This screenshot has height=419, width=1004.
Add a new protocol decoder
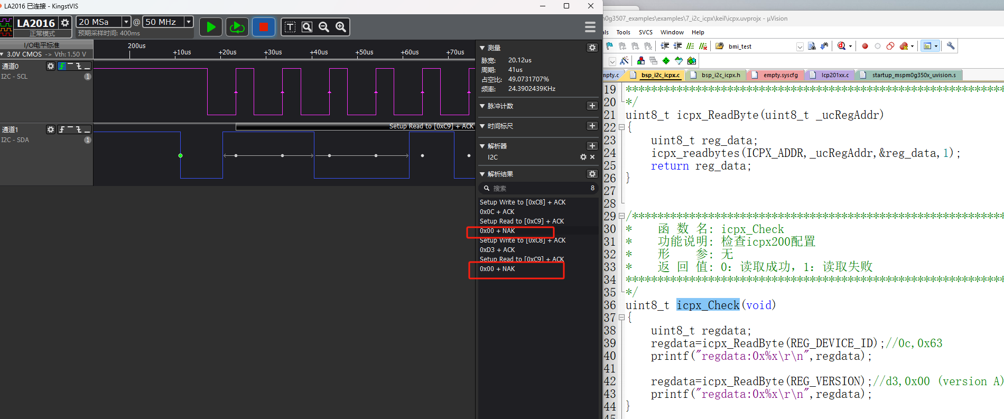[x=592, y=146]
